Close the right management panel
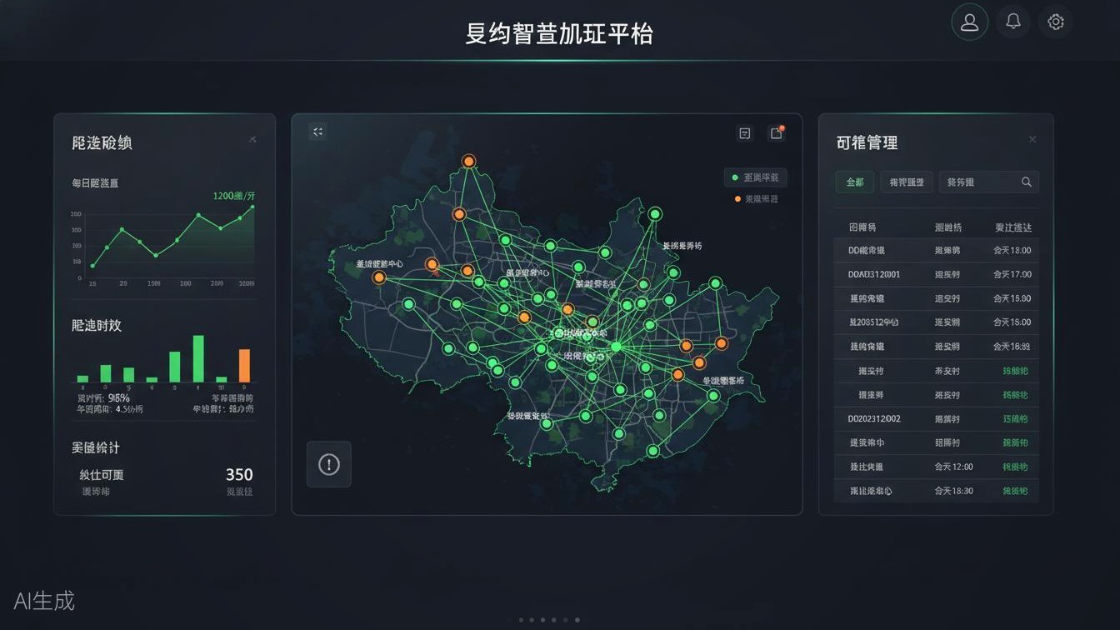Image resolution: width=1120 pixels, height=630 pixels. [1032, 140]
